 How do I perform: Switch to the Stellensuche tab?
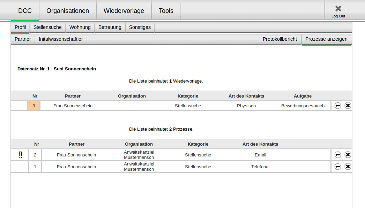tap(47, 27)
